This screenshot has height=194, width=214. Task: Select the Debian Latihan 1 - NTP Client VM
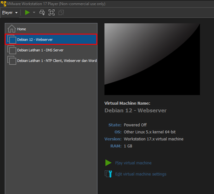coord(51,60)
